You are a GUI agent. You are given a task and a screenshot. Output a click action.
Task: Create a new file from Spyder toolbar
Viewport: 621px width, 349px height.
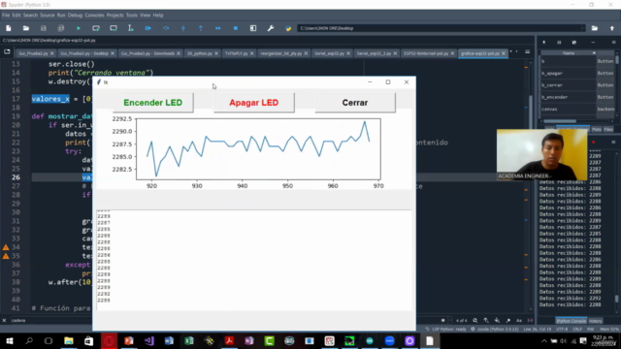click(9, 28)
